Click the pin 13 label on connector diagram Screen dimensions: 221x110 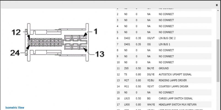[x=100, y=54]
